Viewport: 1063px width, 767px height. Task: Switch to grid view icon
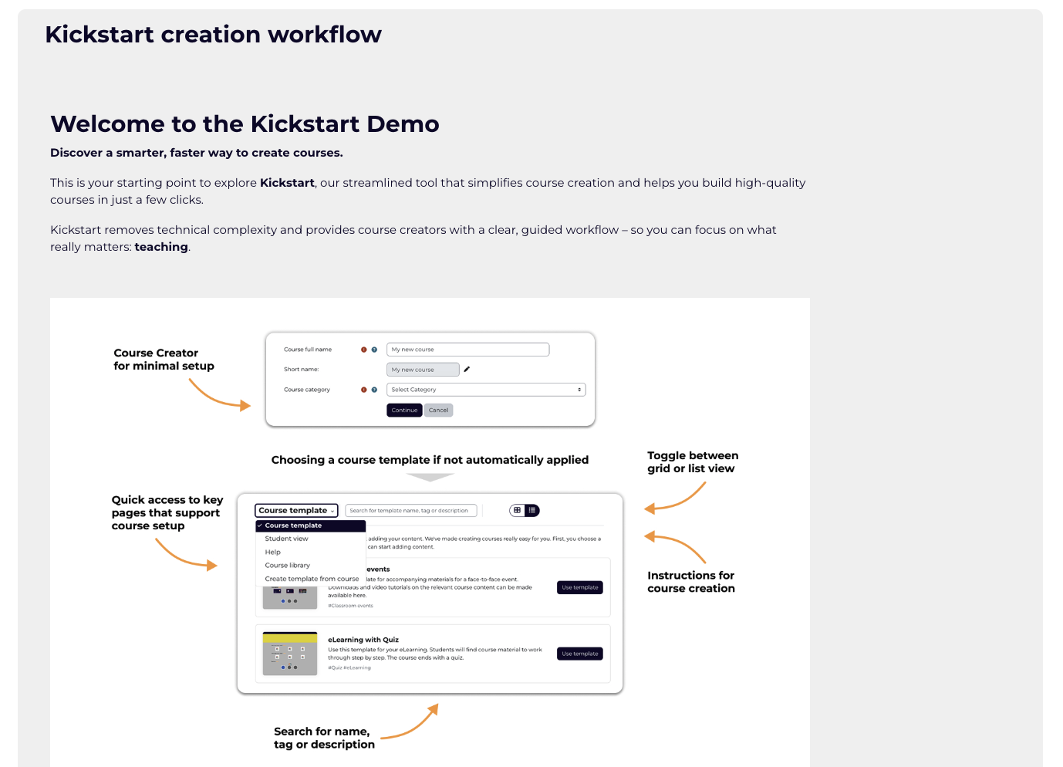517,510
